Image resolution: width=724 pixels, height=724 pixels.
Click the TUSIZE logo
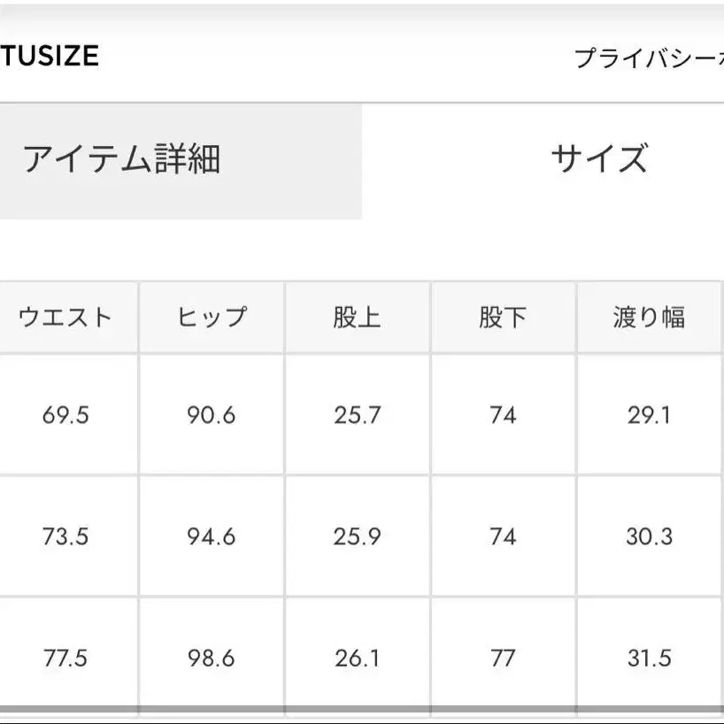pyautogui.click(x=50, y=56)
